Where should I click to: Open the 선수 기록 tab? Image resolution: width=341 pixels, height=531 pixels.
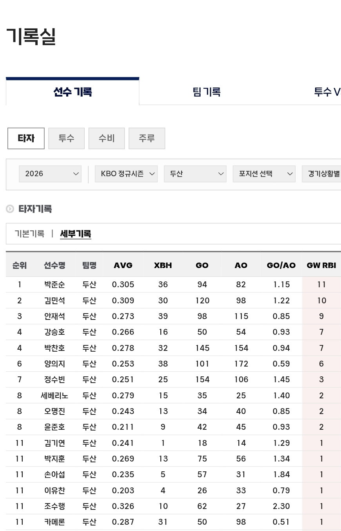[73, 92]
